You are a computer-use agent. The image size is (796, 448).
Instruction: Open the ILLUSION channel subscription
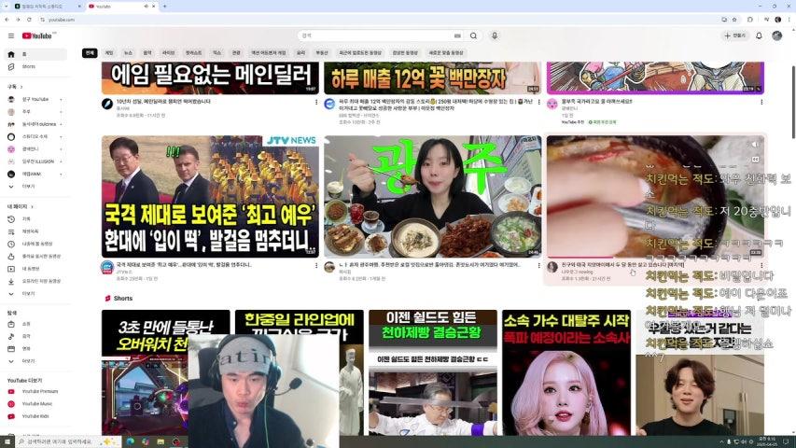(x=35, y=161)
